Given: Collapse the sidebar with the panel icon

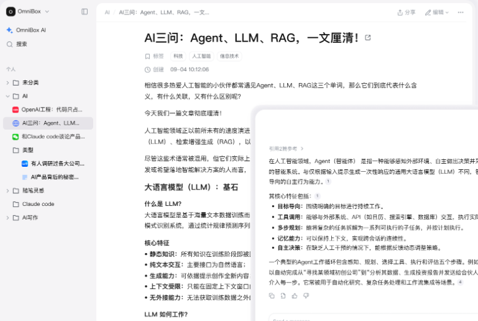Looking at the screenshot, I should tap(85, 11).
